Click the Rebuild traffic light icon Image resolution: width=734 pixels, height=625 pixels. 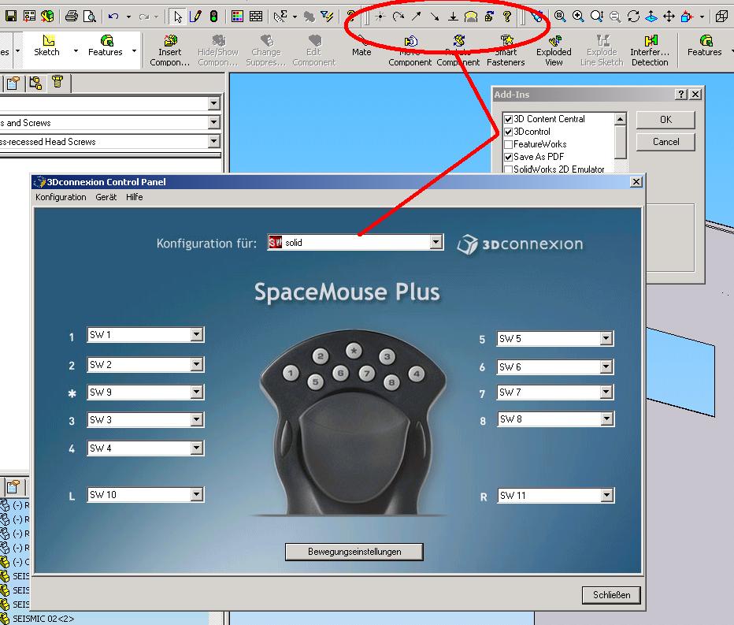click(x=213, y=17)
